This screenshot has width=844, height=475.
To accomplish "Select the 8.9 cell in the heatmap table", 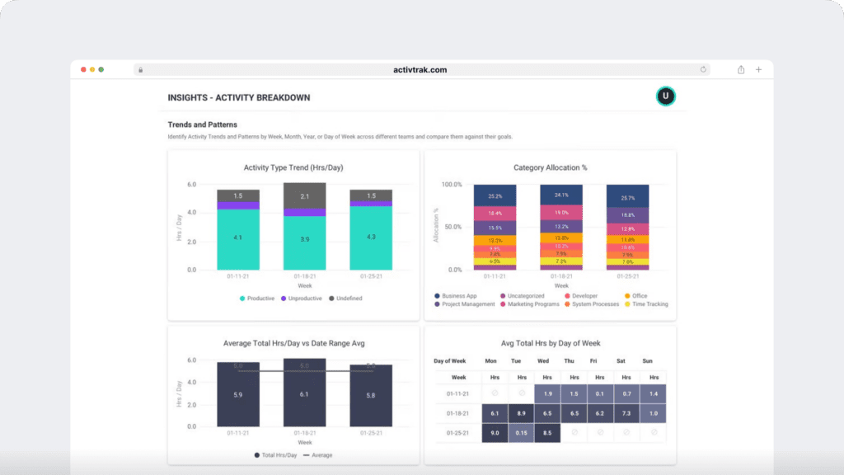I will click(520, 412).
